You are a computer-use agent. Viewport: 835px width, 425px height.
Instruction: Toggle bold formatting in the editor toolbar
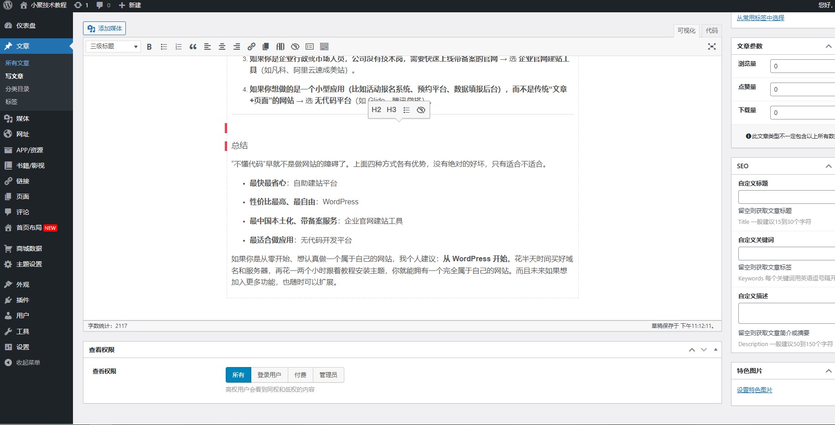coord(149,46)
